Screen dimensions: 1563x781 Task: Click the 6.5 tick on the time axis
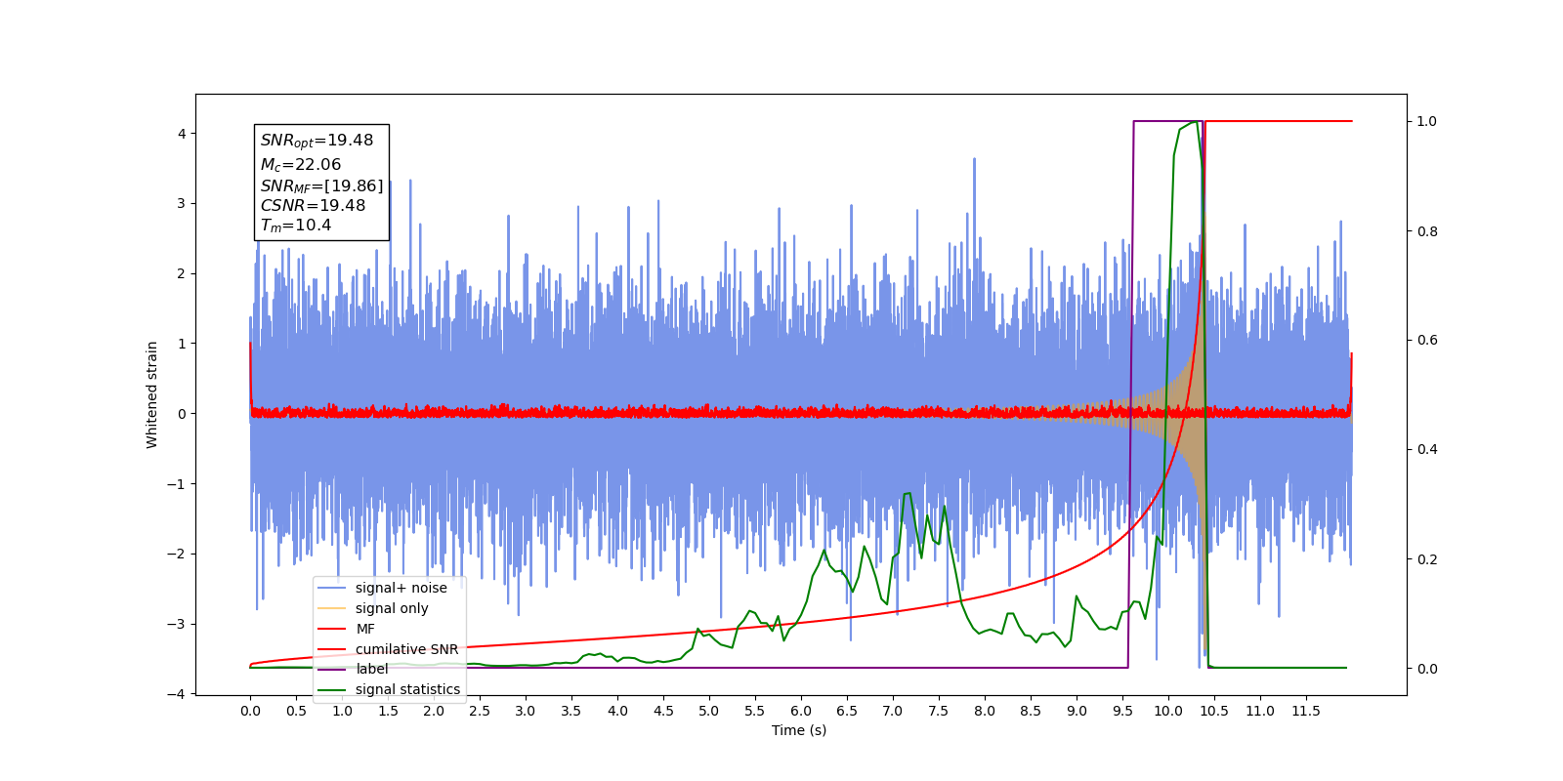(x=847, y=711)
